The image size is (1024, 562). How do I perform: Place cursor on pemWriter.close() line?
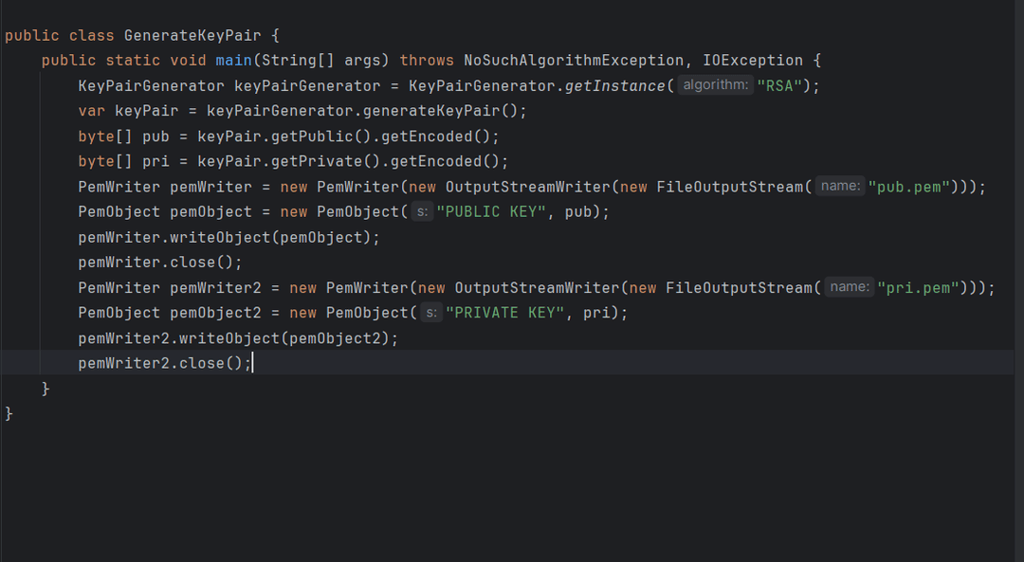click(x=159, y=263)
